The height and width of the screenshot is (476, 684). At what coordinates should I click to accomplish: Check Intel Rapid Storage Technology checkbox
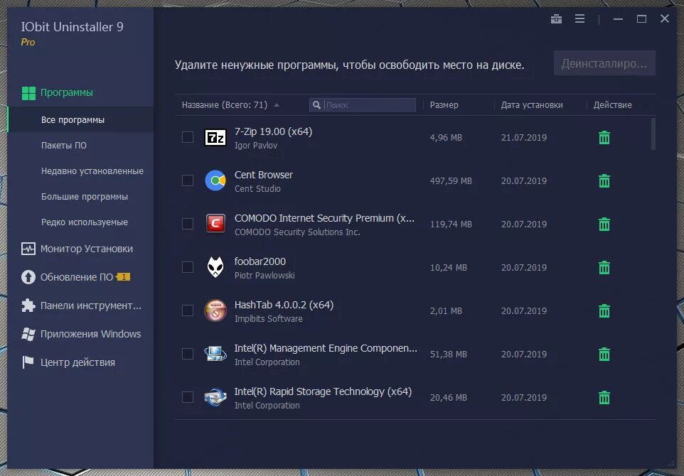pyautogui.click(x=188, y=397)
